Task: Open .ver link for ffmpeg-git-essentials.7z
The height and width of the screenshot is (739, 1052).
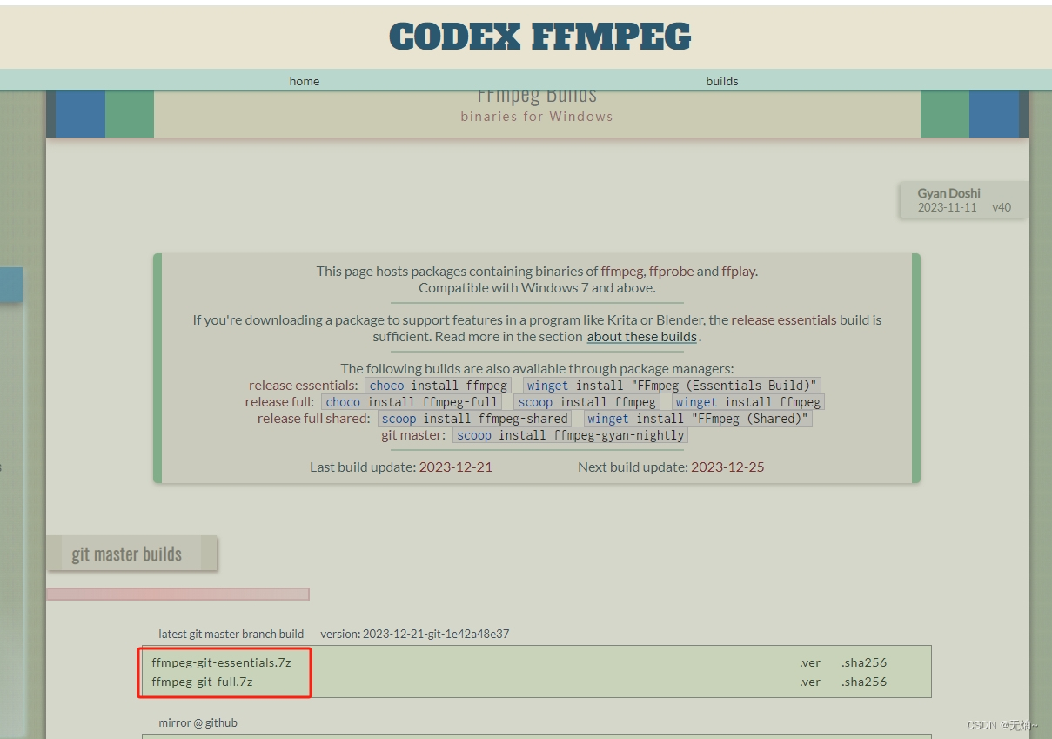Action: [x=810, y=662]
